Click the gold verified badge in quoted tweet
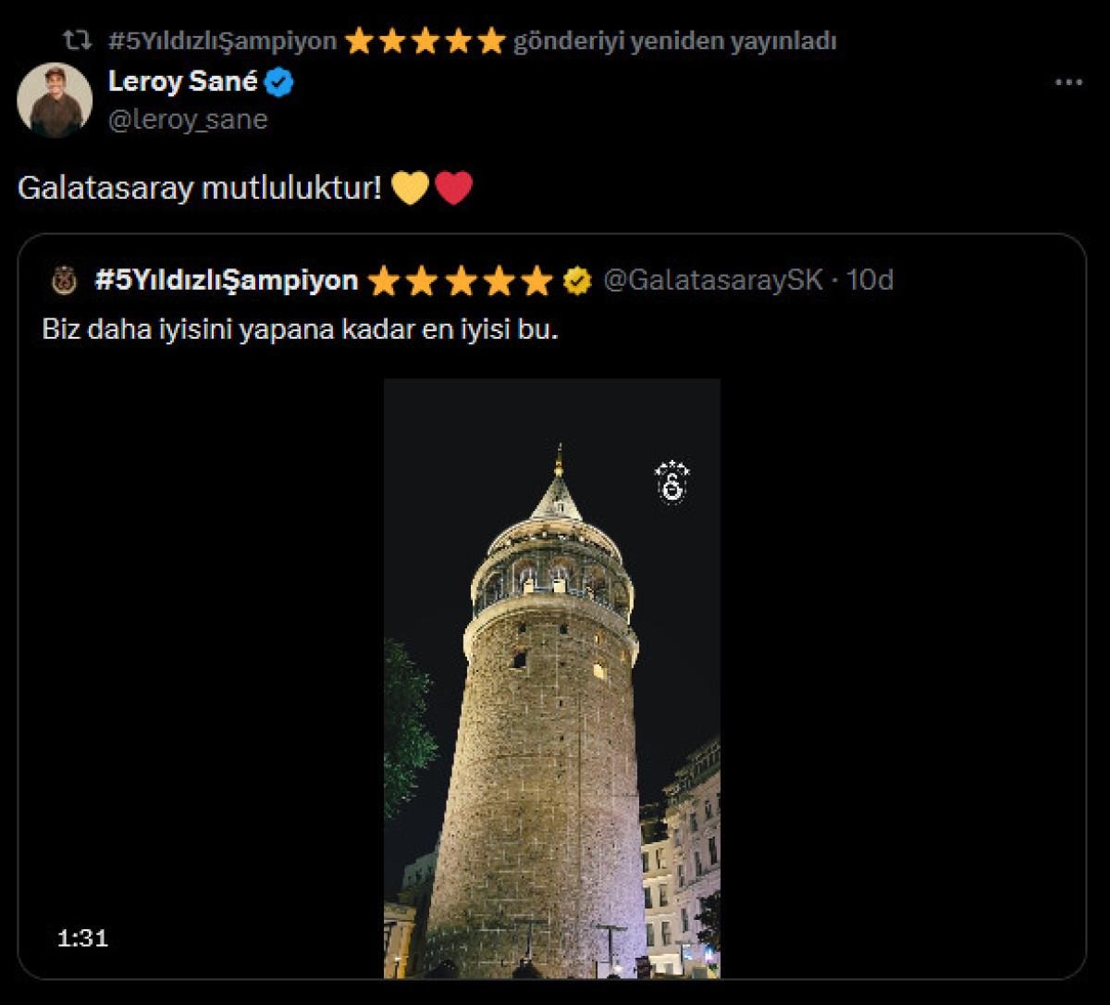Viewport: 1110px width, 1005px height. (x=578, y=280)
